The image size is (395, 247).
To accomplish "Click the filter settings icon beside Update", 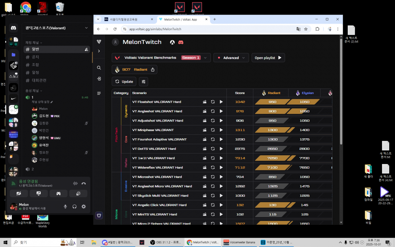I will tap(144, 81).
